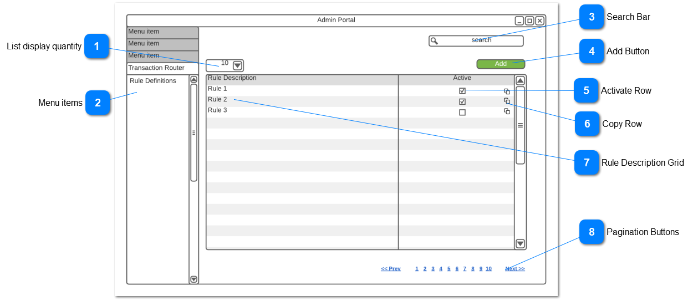Click the magnifier icon in search bar
The image size is (693, 301).
tap(435, 40)
